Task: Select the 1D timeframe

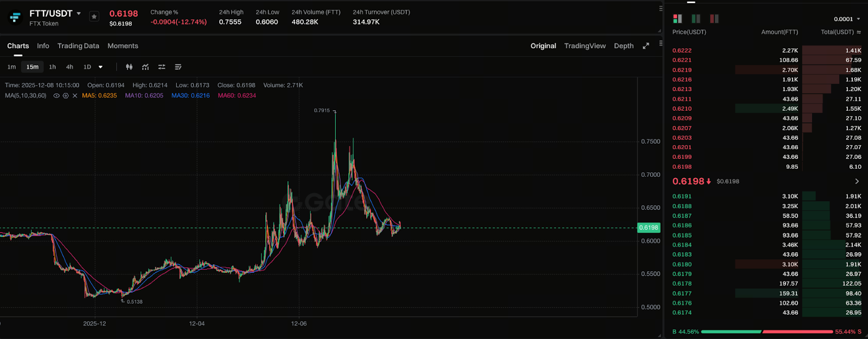Action: [87, 67]
